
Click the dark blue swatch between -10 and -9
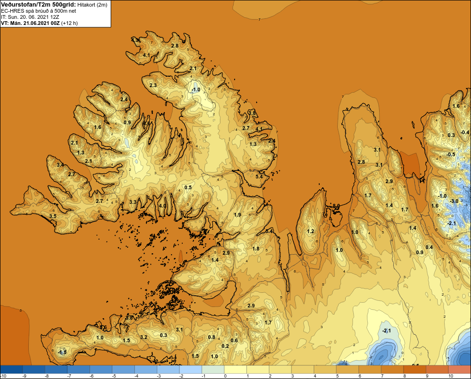11,369
